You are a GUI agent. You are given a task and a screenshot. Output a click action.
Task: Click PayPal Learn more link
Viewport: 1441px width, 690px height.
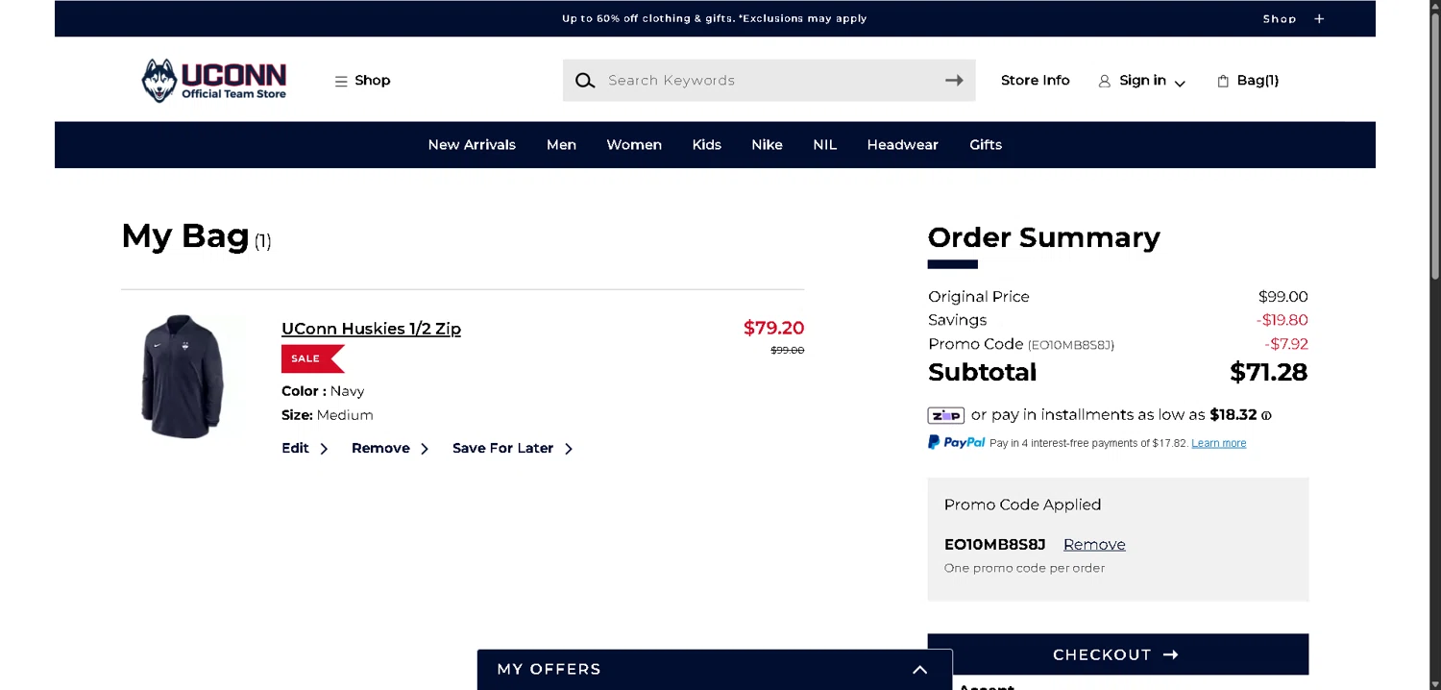1218,443
